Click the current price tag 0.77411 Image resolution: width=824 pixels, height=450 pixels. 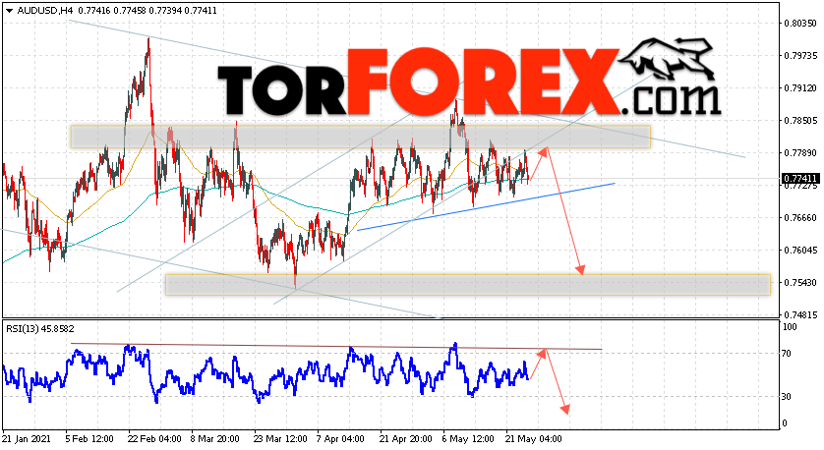pos(800,179)
